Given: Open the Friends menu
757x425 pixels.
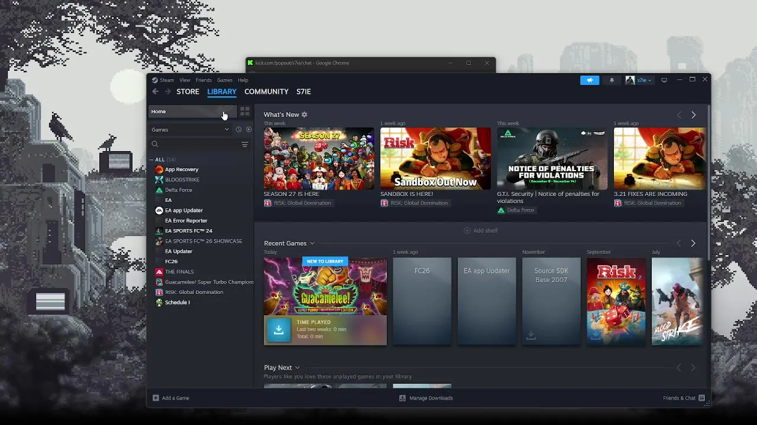Looking at the screenshot, I should click(x=203, y=80).
